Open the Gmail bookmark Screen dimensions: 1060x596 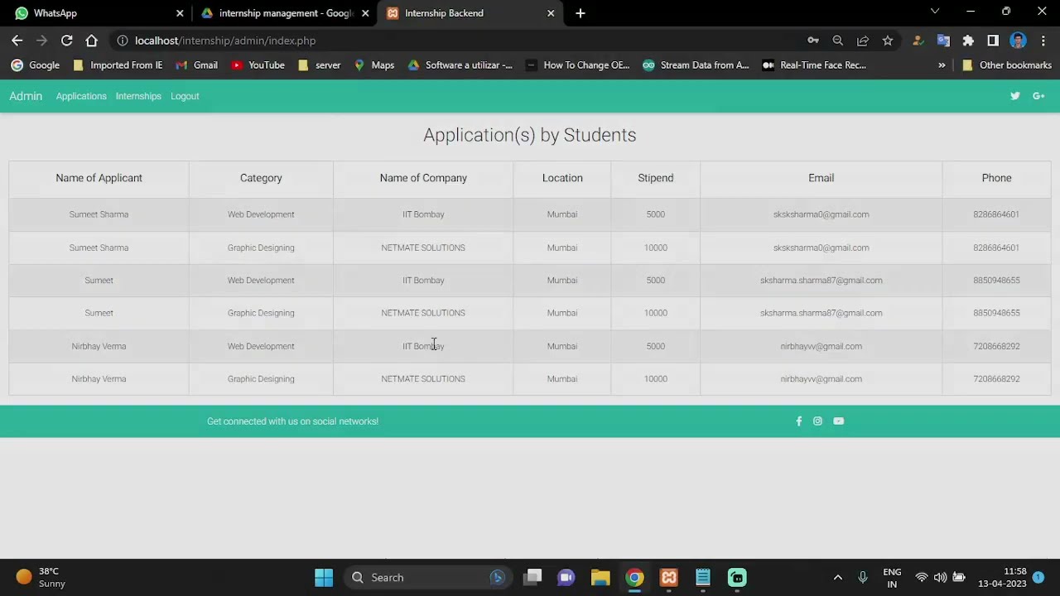click(197, 65)
